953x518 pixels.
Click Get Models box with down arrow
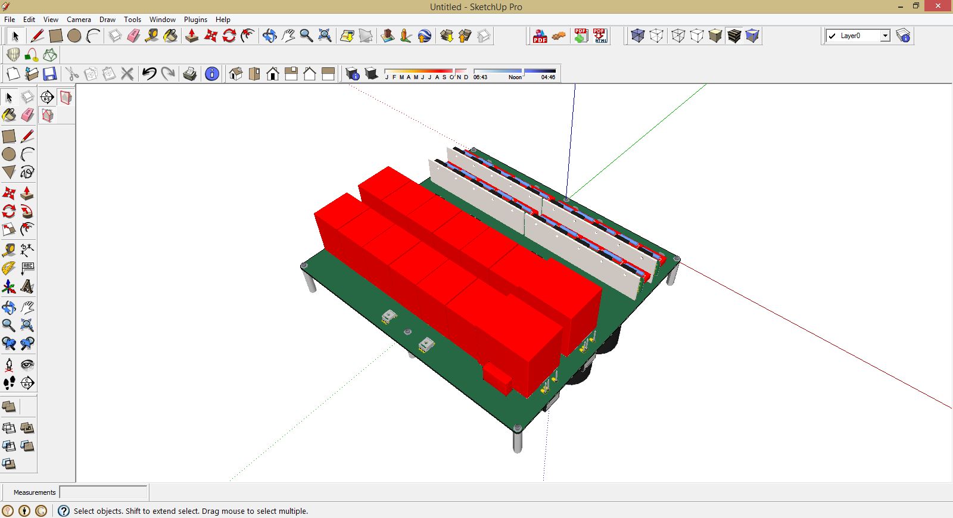(x=447, y=36)
